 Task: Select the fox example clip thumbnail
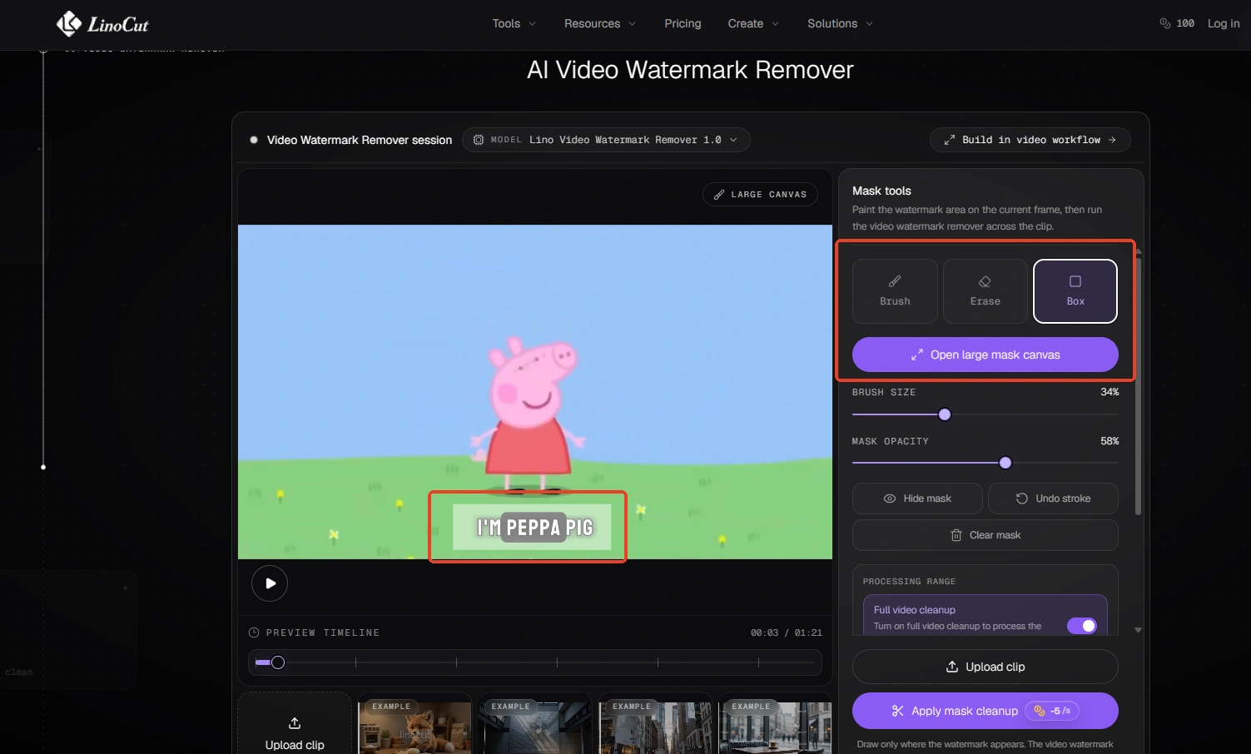pos(415,723)
